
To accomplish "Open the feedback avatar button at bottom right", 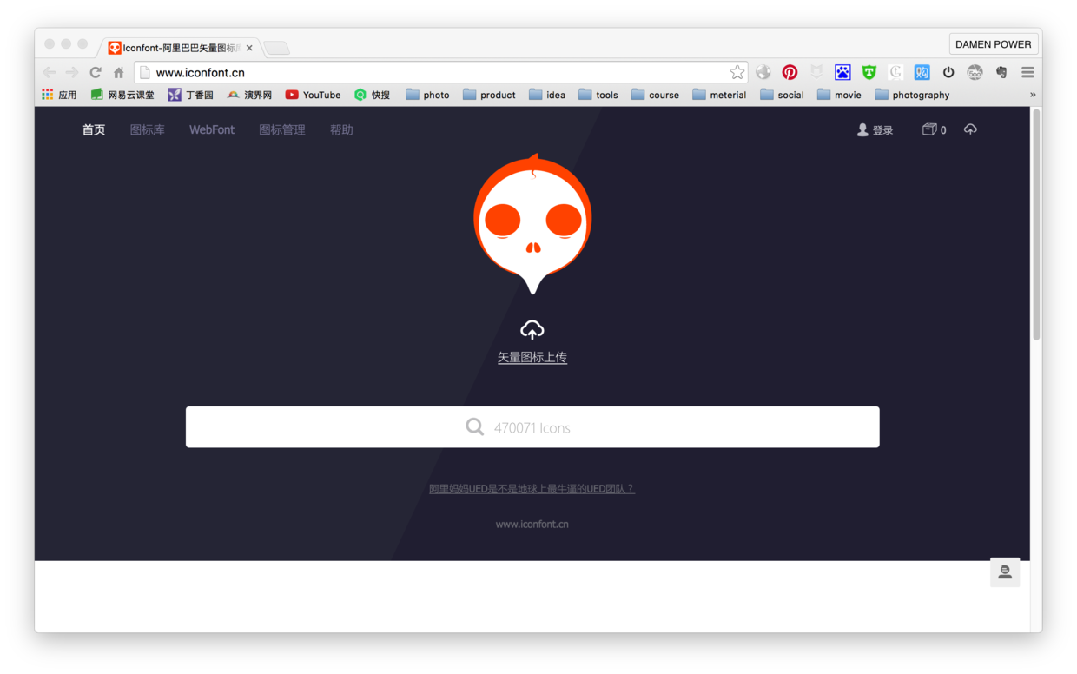I will [1005, 572].
